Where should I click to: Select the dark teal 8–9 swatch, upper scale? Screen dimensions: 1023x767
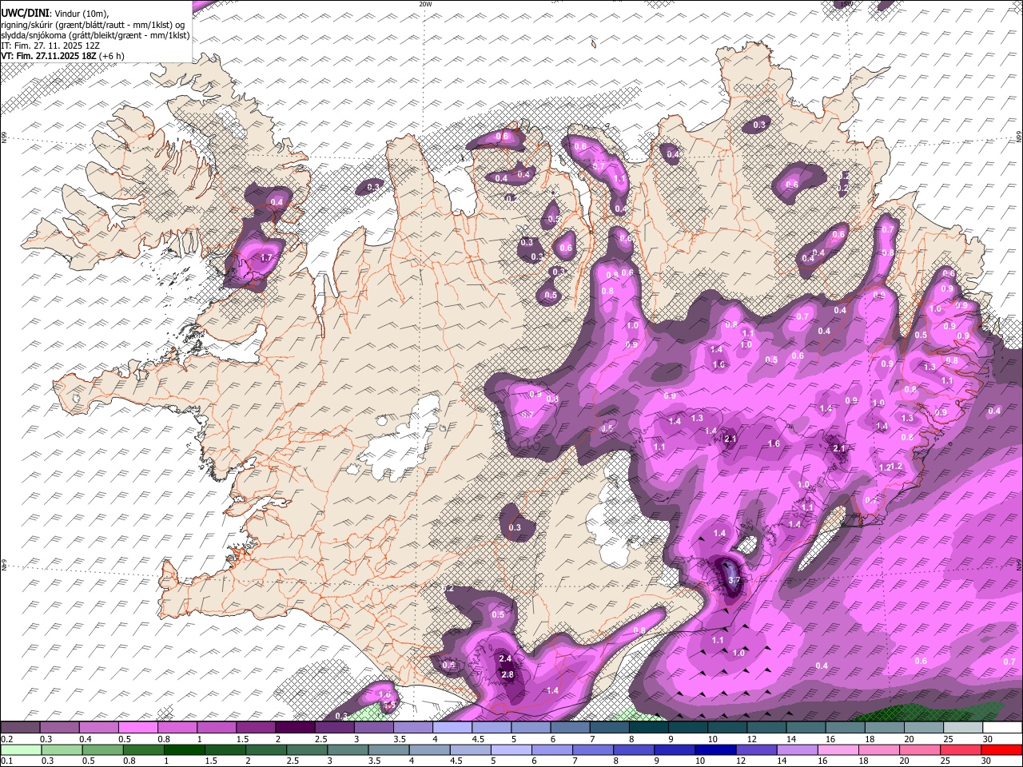[x=649, y=727]
